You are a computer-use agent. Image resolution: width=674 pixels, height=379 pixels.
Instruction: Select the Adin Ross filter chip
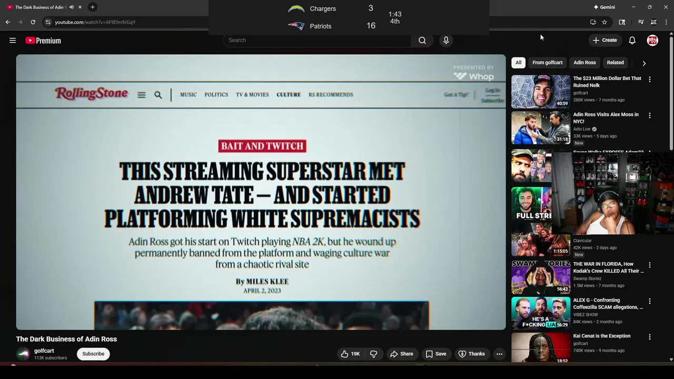point(584,63)
